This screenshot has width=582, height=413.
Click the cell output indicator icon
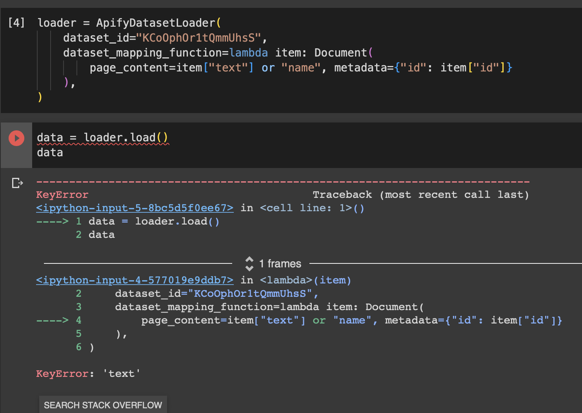point(17,183)
